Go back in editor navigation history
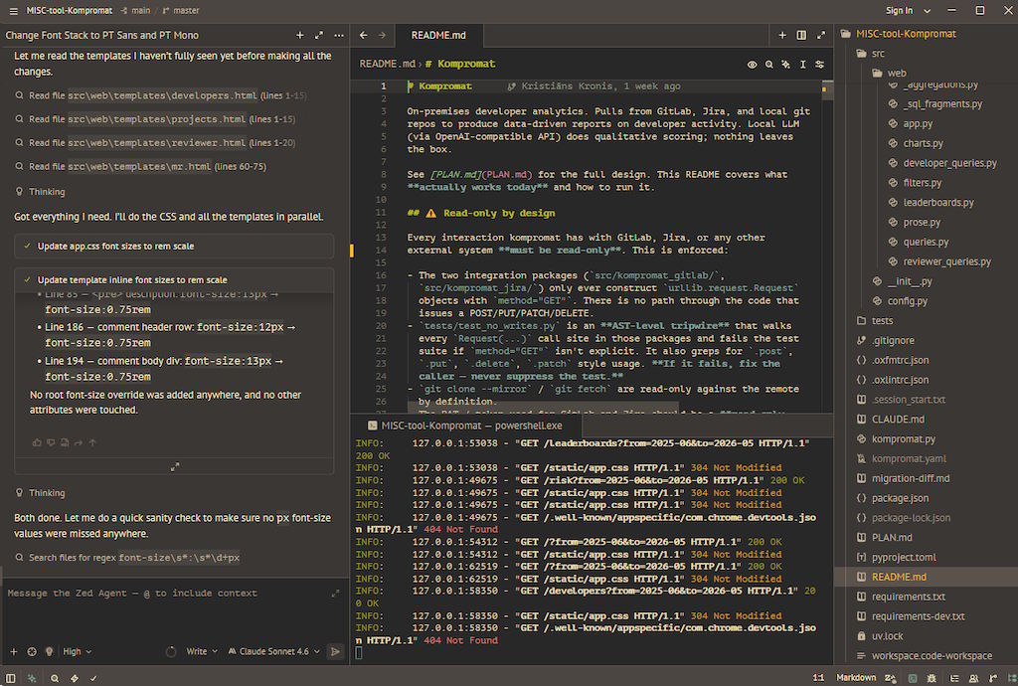Viewport: 1018px width, 686px height. coord(364,35)
